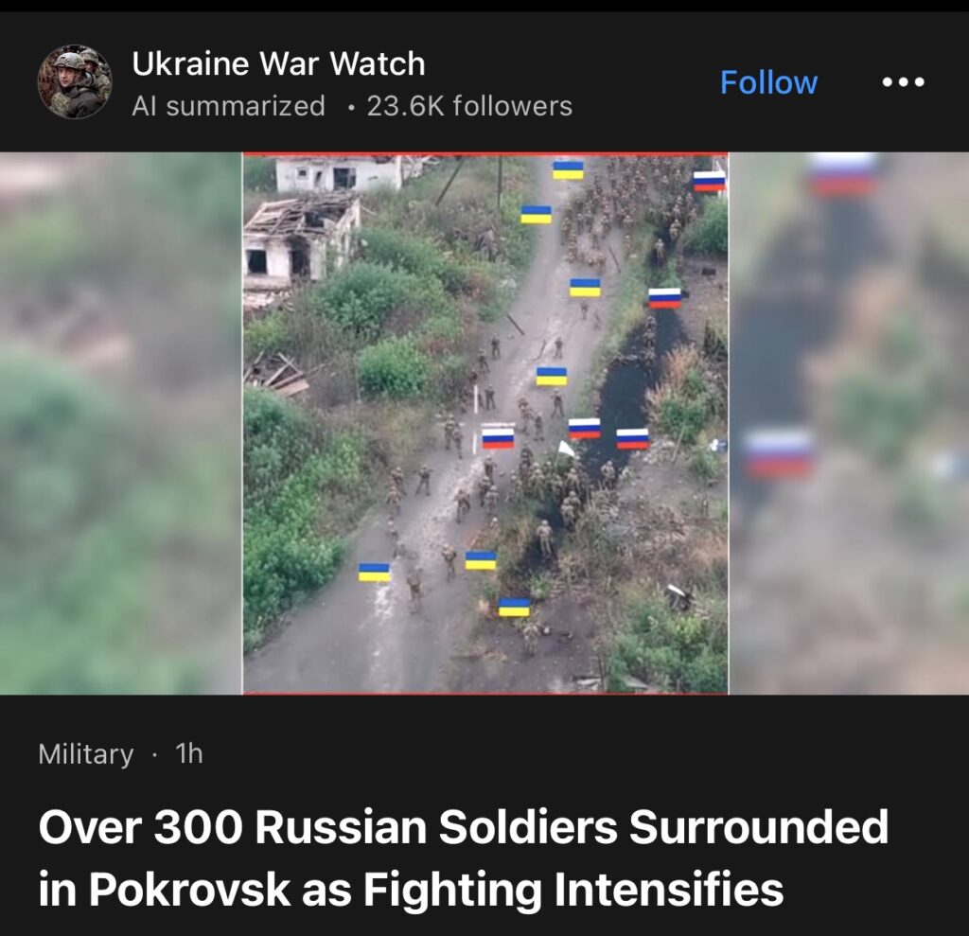
Task: Tap the lowest Ukrainian flag in the footage
Action: (514, 607)
